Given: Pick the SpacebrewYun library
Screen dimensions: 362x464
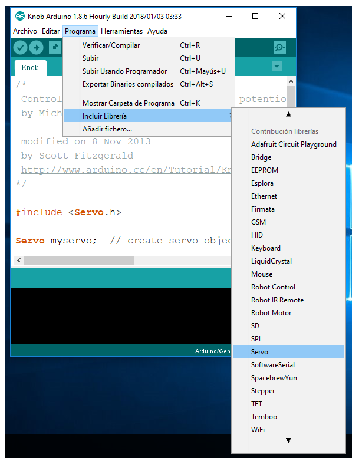Looking at the screenshot, I should pyautogui.click(x=288, y=378).
